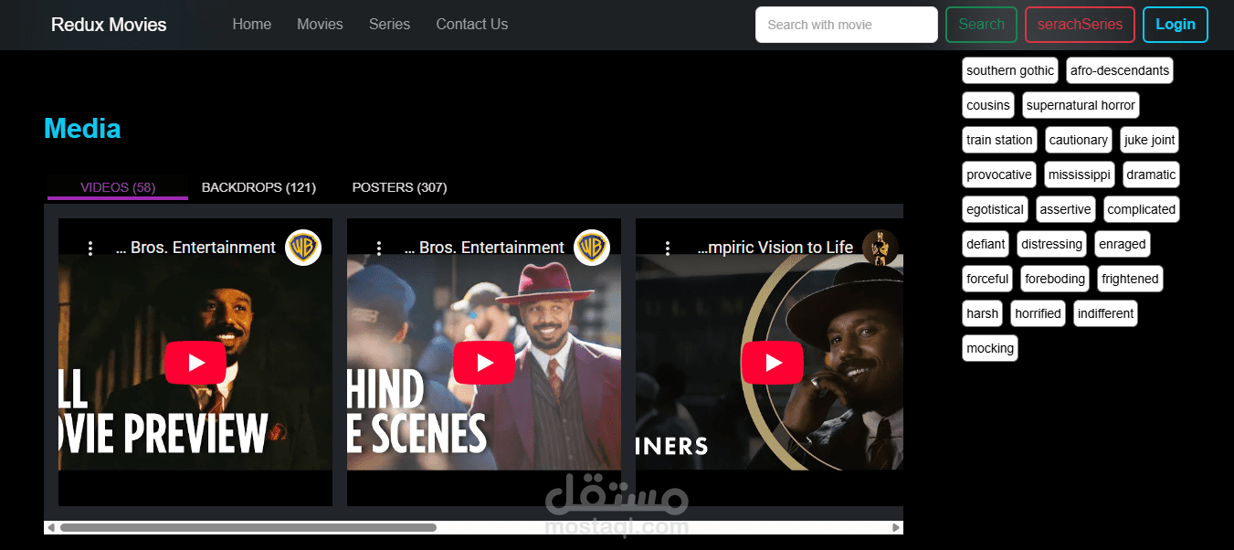This screenshot has width=1234, height=550.
Task: Select the distressing keyword tag
Action: point(1051,244)
